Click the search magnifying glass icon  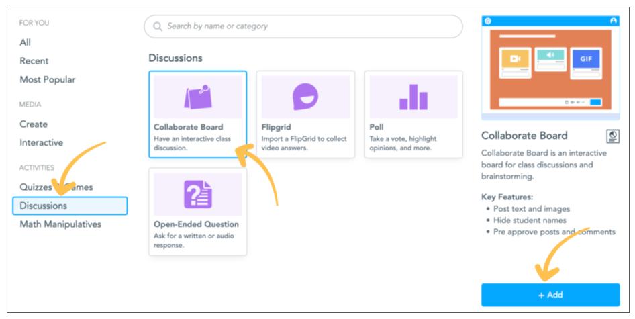158,26
